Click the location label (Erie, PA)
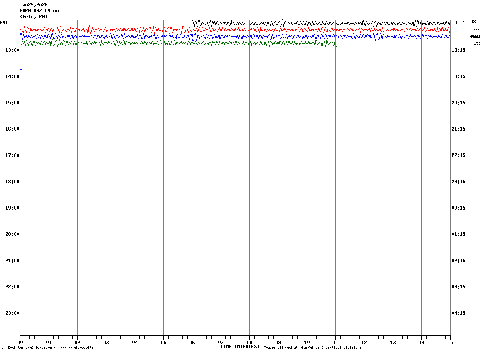Screen dimensions: 482x353 (x=34, y=17)
